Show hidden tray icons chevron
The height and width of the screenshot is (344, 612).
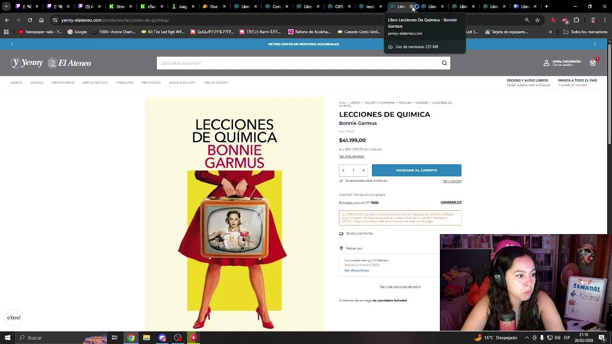527,338
